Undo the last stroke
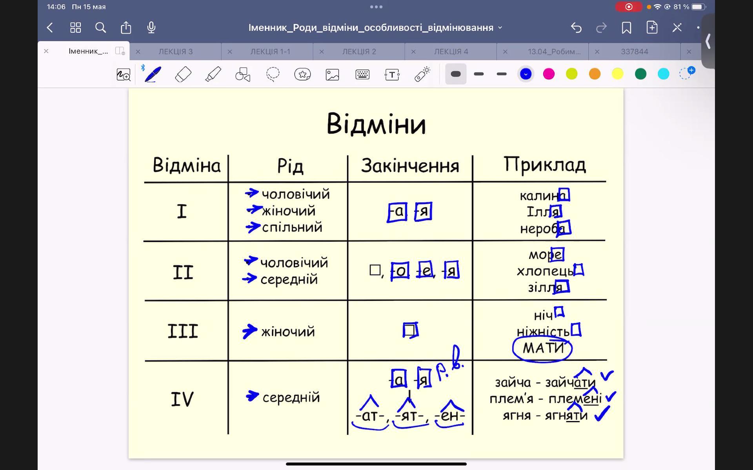Viewport: 753px width, 470px height. 576,27
